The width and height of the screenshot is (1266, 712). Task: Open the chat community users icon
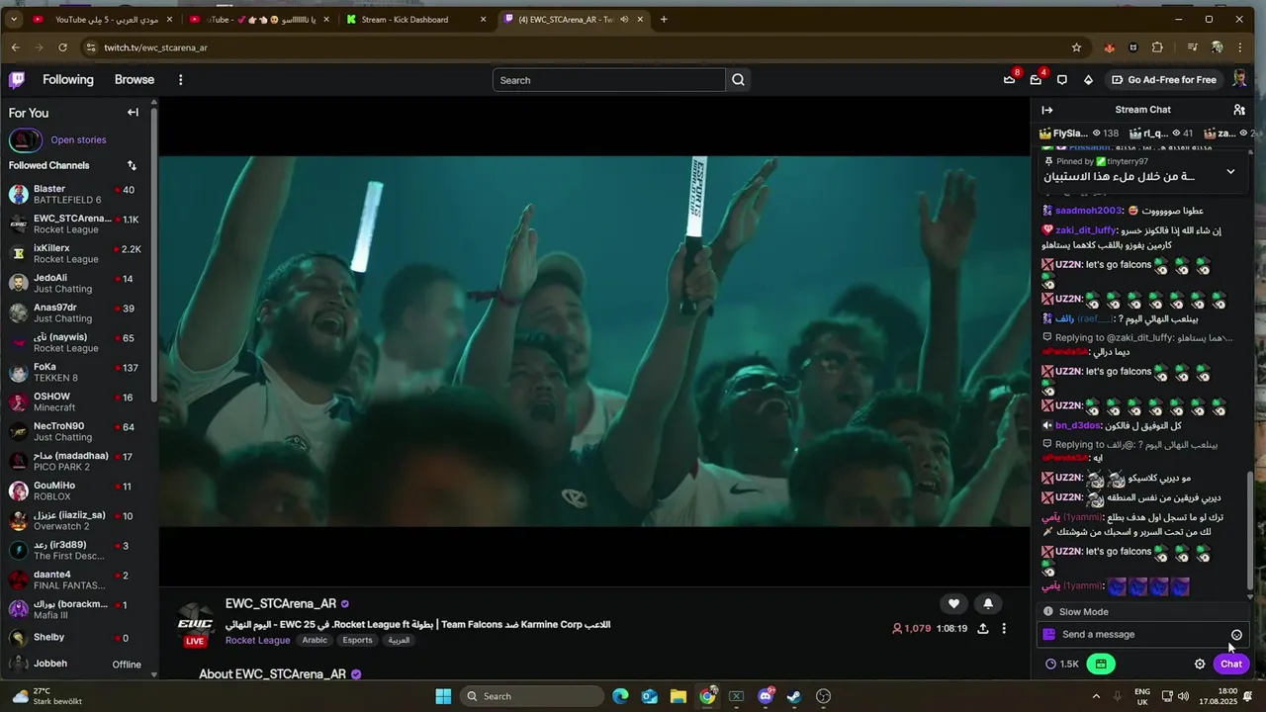[x=1239, y=110]
